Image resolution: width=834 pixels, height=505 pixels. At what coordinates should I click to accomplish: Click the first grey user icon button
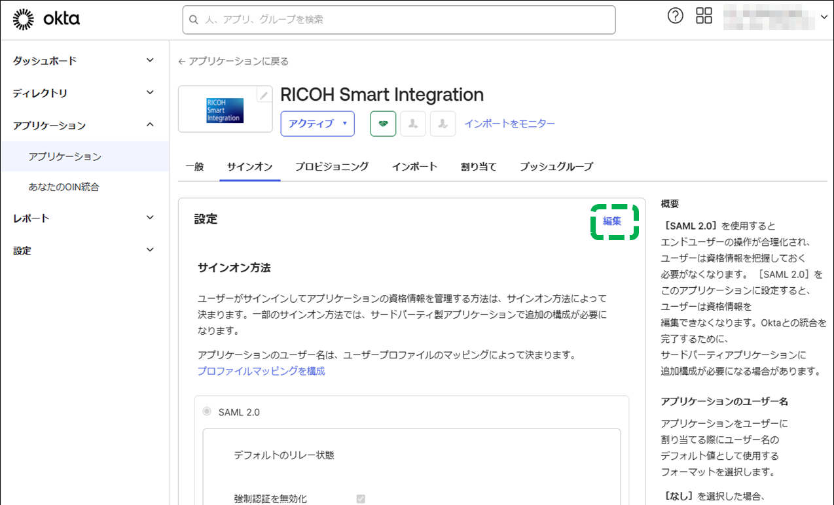click(x=413, y=124)
